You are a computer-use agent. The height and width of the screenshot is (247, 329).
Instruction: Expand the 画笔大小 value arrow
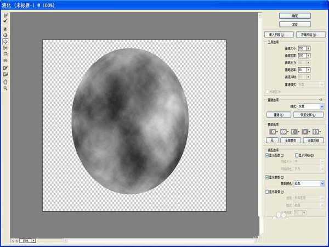coord(308,48)
